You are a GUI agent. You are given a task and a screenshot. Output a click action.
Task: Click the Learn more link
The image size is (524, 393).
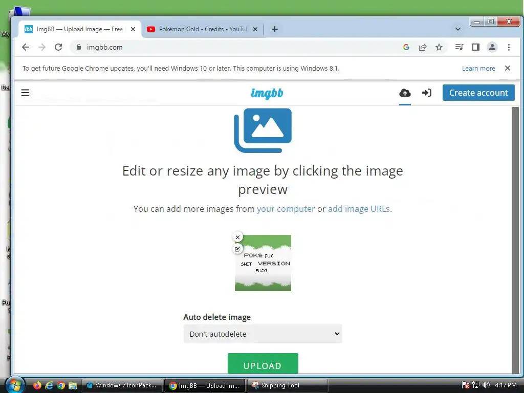point(478,68)
